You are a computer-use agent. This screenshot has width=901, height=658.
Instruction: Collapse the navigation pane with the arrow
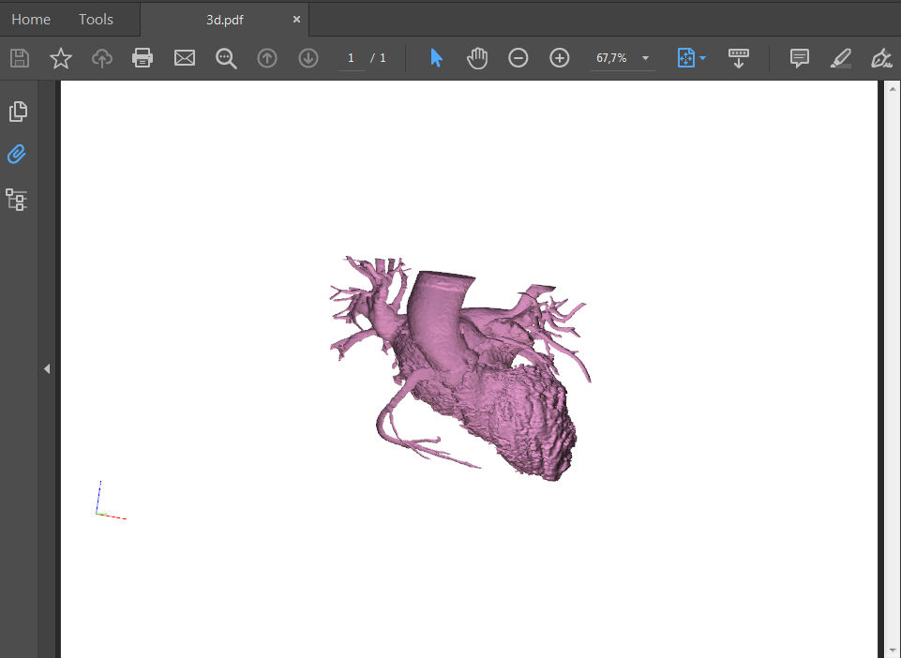pos(47,368)
